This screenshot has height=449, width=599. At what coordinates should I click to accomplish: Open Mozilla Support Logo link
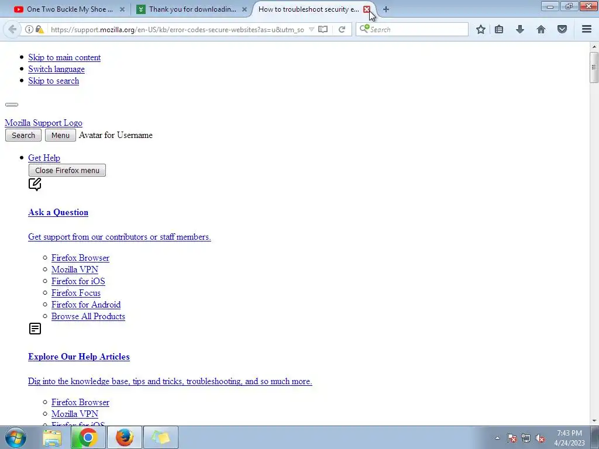[x=43, y=123]
